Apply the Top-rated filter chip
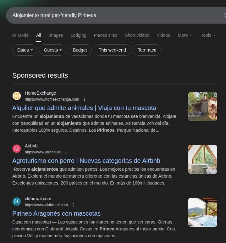The height and width of the screenshot is (243, 226). click(147, 50)
